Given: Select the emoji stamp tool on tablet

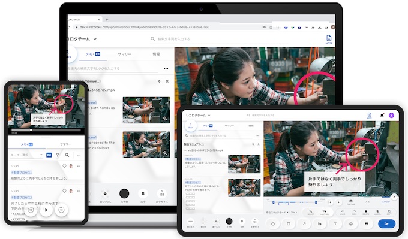Looking at the screenshot, I should pos(351,223).
